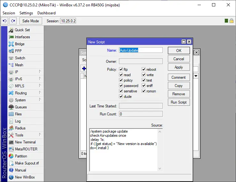This screenshot has height=182, width=236.
Task: Click the undo arrow in the toolbar
Action: (5, 21)
